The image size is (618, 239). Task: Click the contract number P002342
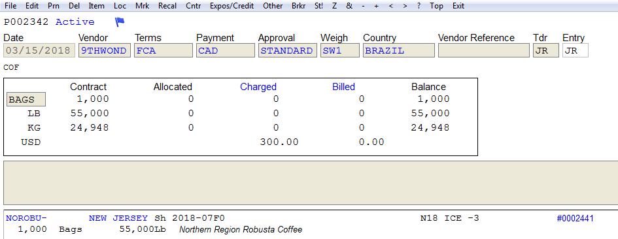click(x=26, y=22)
